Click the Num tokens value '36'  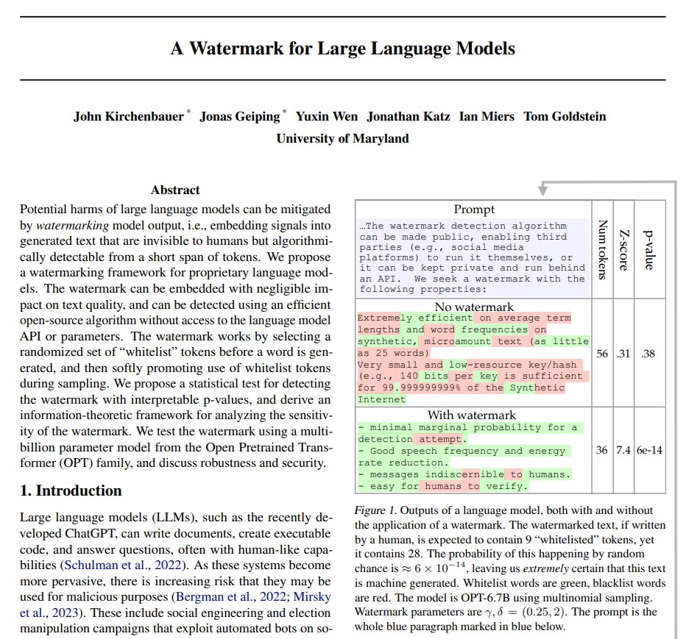[601, 450]
